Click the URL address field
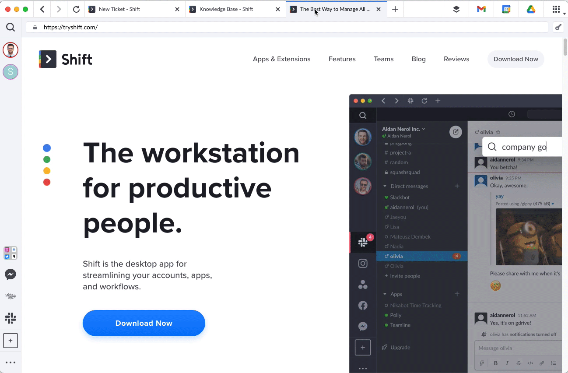This screenshot has width=568, height=373. coord(287,27)
